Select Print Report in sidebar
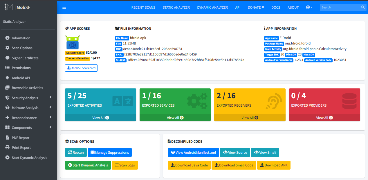The width and height of the screenshot is (368, 180). click(x=21, y=147)
